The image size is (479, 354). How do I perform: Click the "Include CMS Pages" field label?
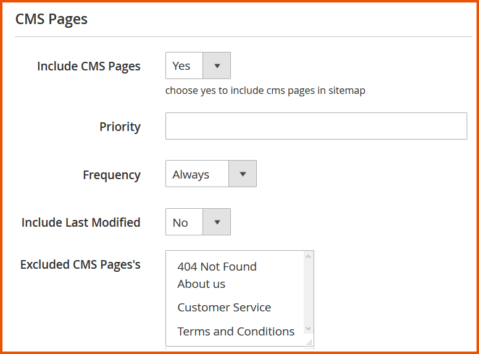tap(89, 66)
